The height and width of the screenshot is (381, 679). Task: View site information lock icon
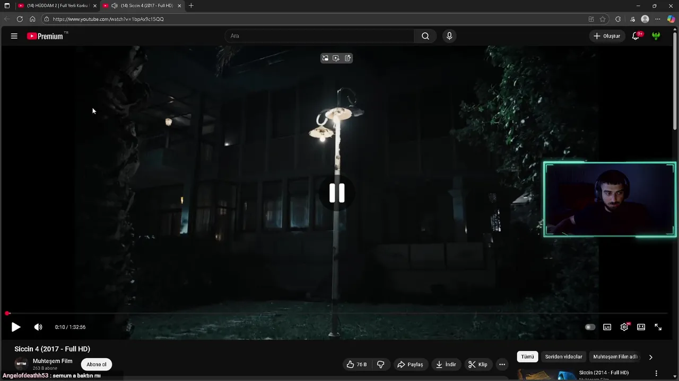coord(47,19)
